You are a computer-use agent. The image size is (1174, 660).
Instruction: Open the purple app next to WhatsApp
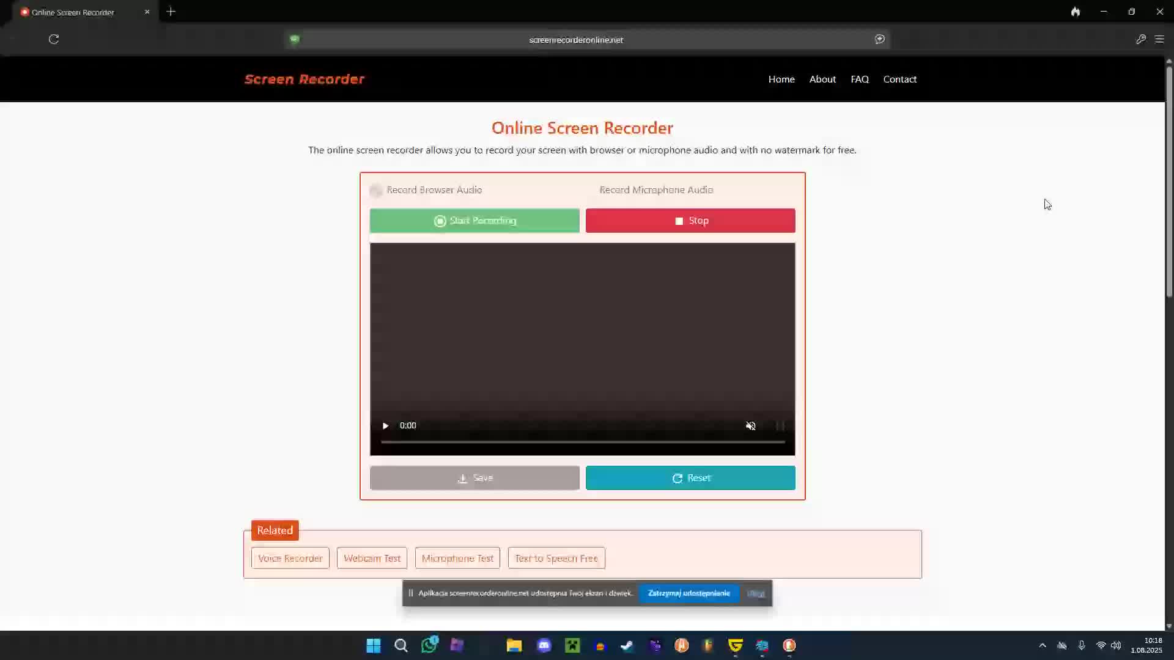click(x=457, y=645)
